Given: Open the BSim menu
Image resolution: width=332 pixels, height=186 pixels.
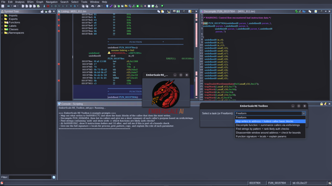Looking at the screenshot, I should (x=30, y=2).
